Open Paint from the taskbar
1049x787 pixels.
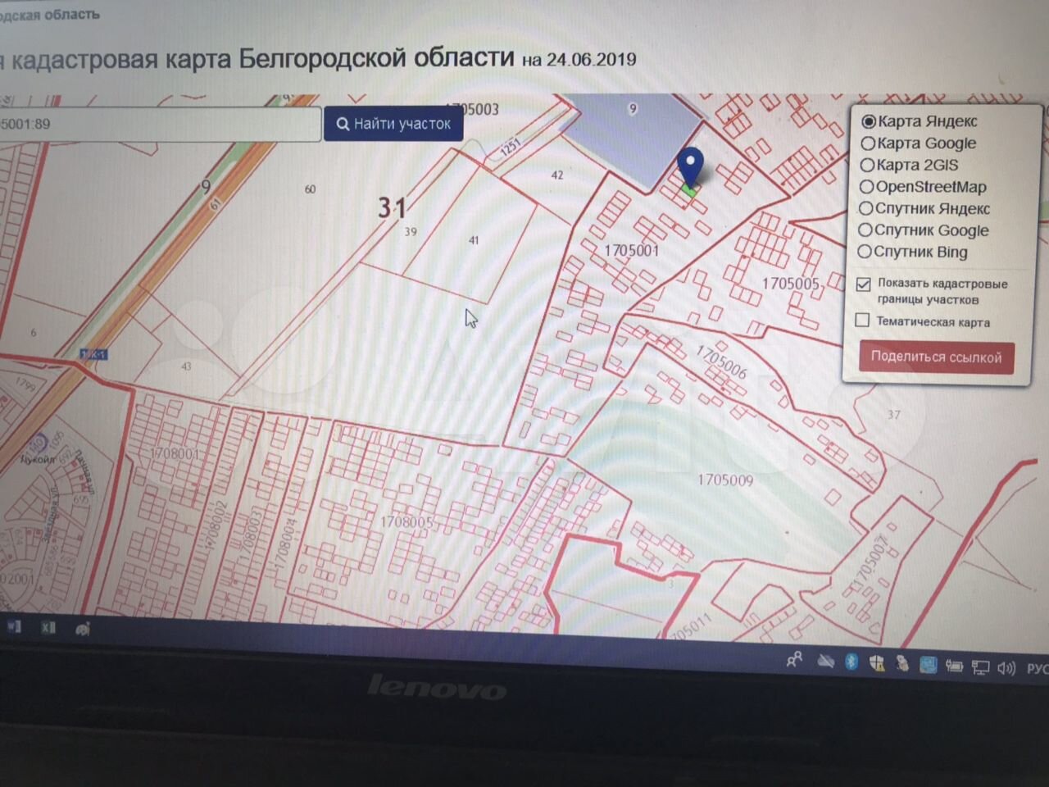coord(83,629)
